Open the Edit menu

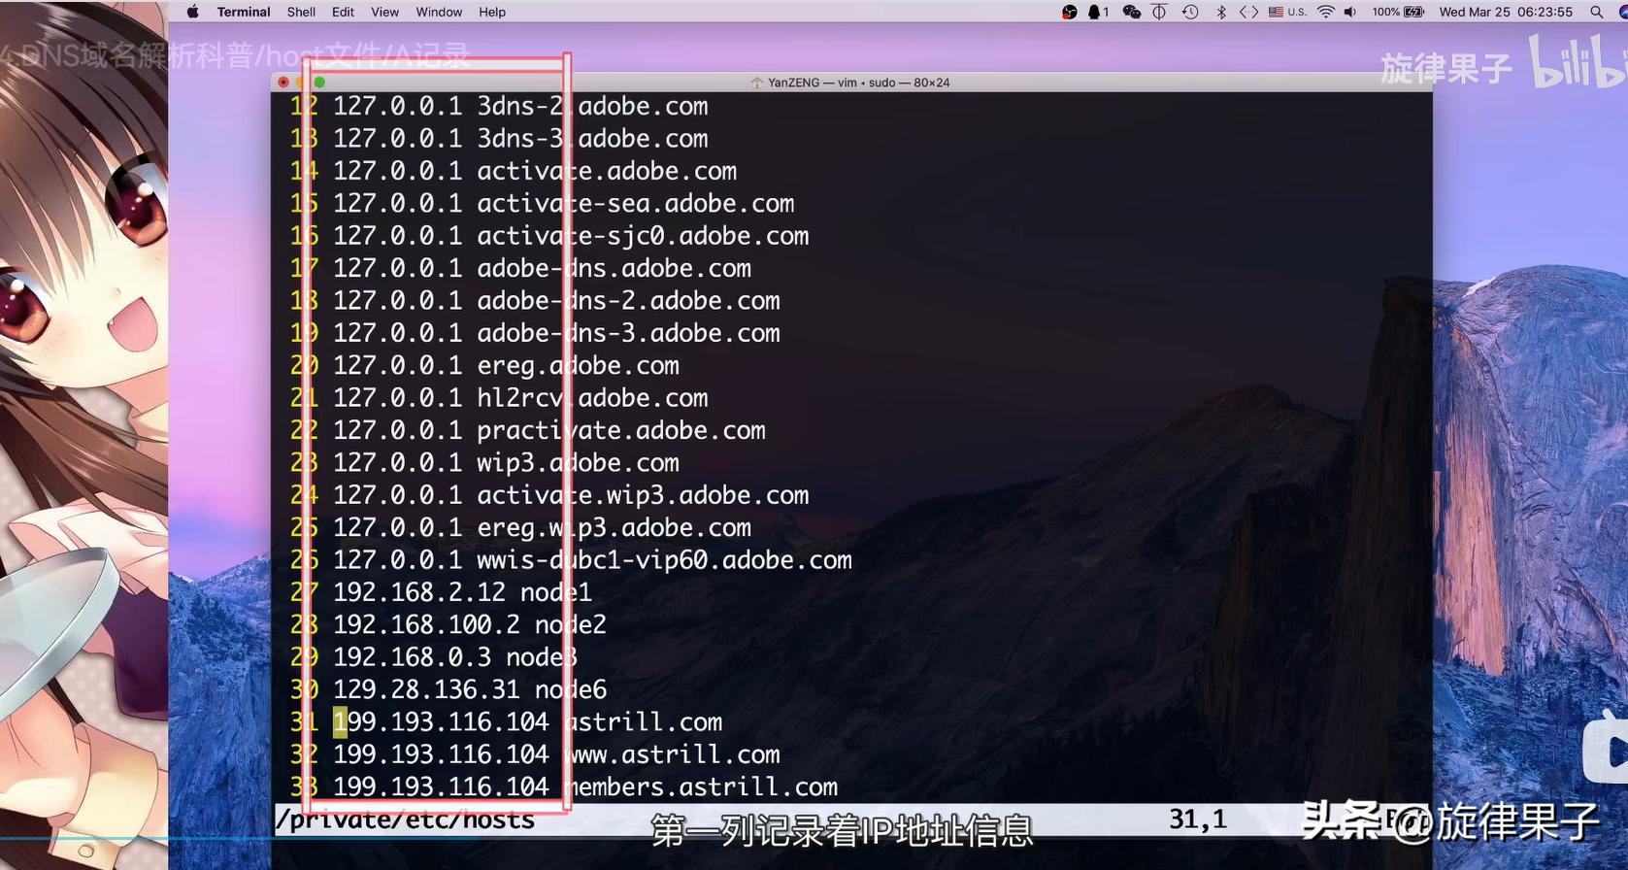(343, 12)
